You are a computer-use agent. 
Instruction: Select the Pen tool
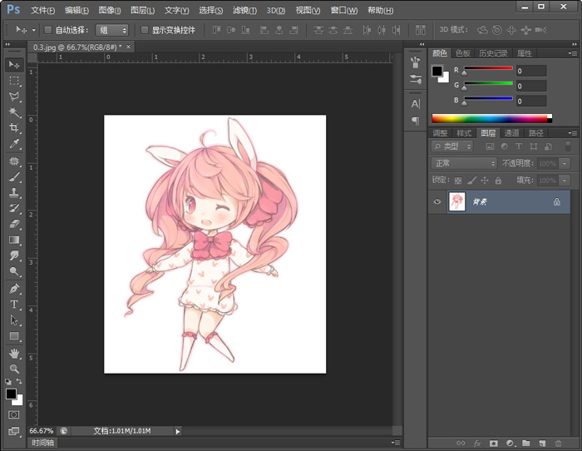[x=14, y=289]
